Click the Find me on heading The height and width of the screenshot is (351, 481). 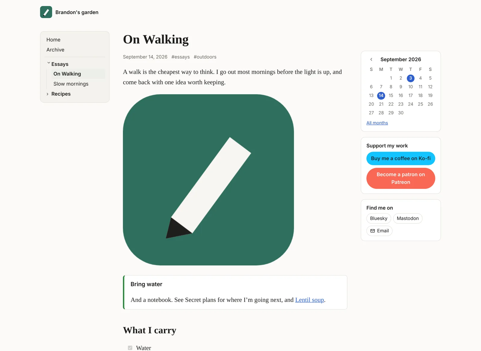click(x=379, y=208)
